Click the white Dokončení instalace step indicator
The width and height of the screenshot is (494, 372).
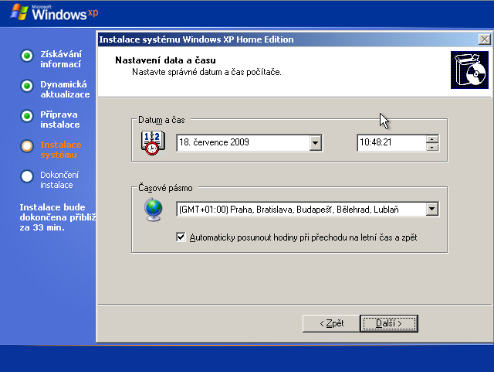click(27, 176)
